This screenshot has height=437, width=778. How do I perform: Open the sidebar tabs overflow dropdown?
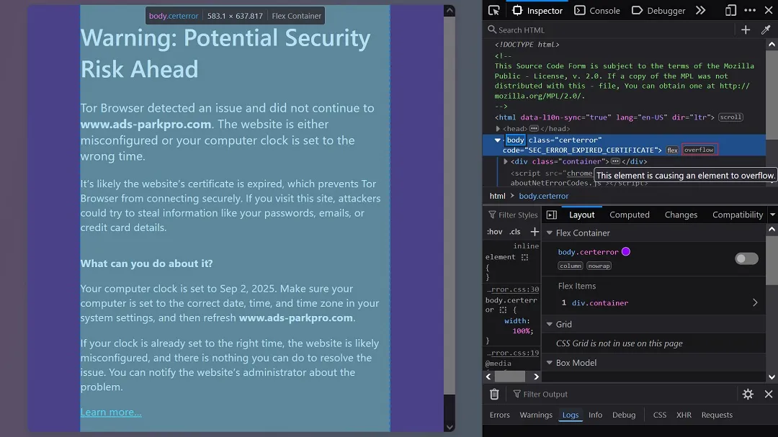pyautogui.click(x=773, y=215)
